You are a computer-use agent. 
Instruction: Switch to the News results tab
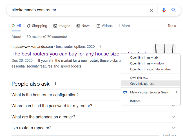point(83,26)
